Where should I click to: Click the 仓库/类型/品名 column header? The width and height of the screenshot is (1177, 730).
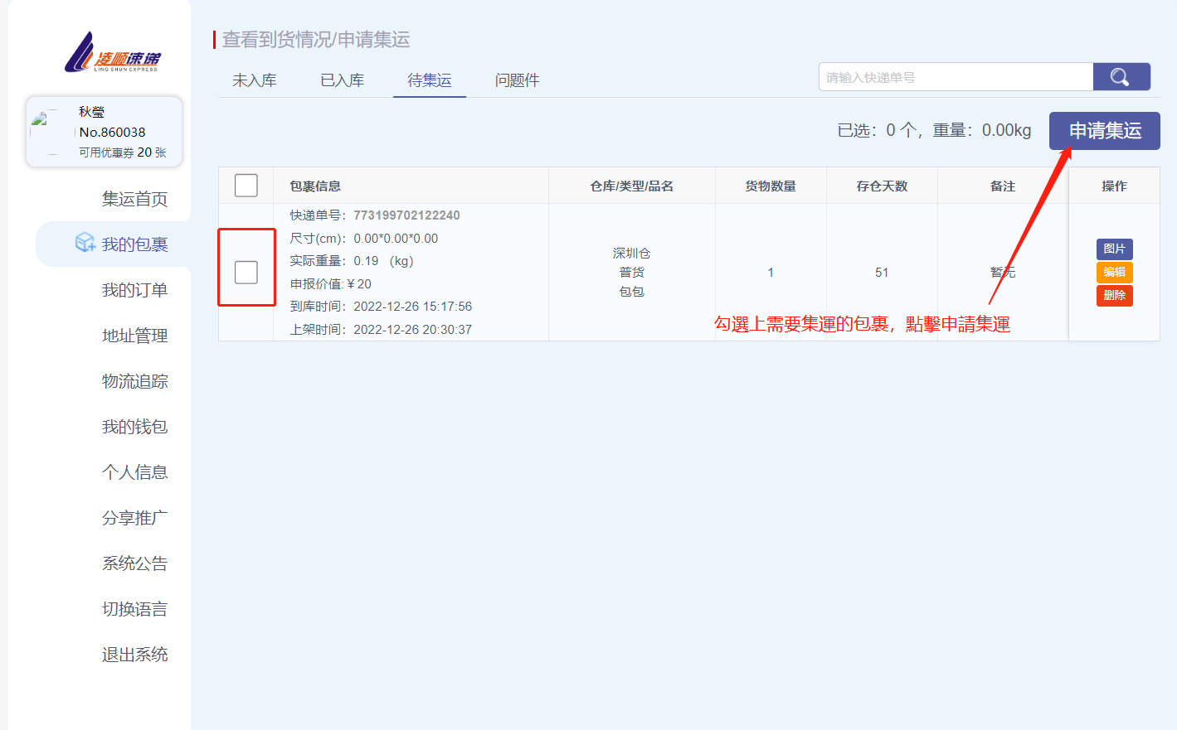[x=631, y=186]
